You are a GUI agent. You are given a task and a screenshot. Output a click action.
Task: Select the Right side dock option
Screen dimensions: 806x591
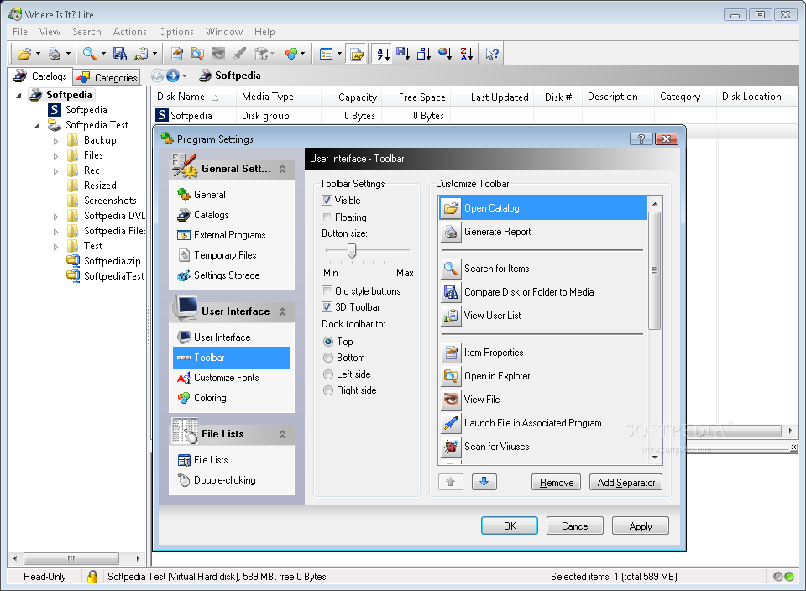coord(328,390)
